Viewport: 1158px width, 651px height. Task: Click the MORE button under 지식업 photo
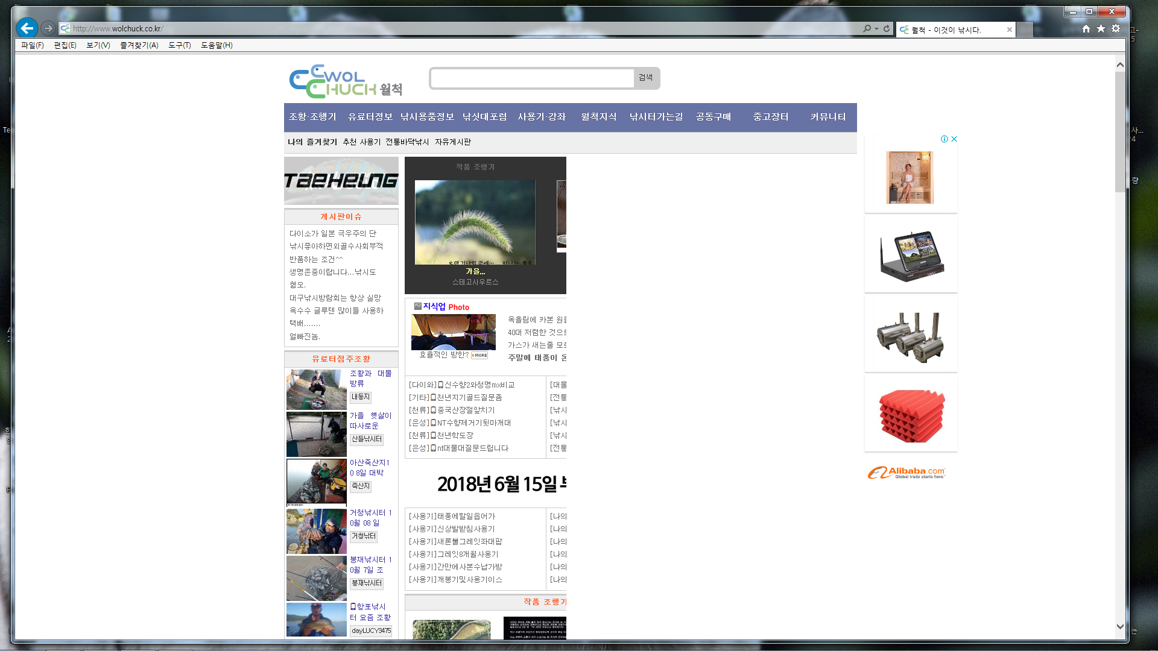[x=479, y=356]
